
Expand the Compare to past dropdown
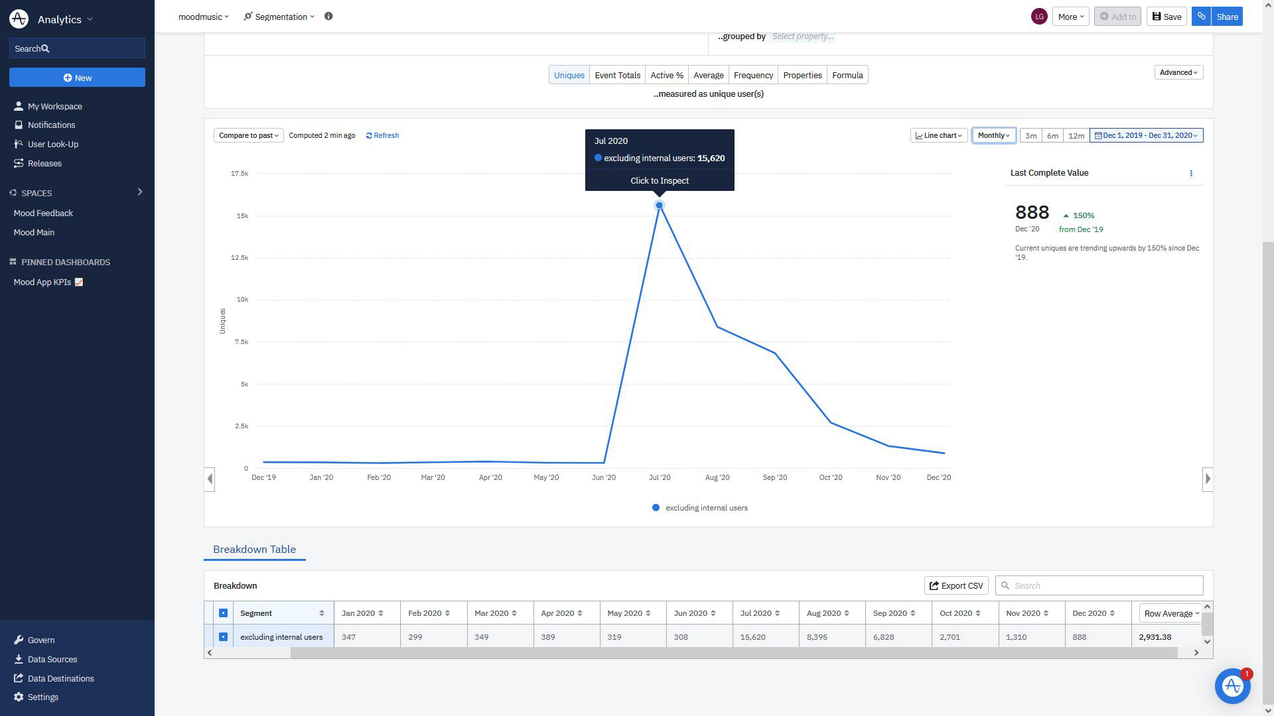point(248,135)
